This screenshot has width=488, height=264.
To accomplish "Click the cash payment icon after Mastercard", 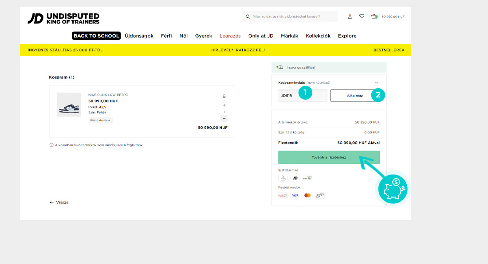I will (319, 195).
